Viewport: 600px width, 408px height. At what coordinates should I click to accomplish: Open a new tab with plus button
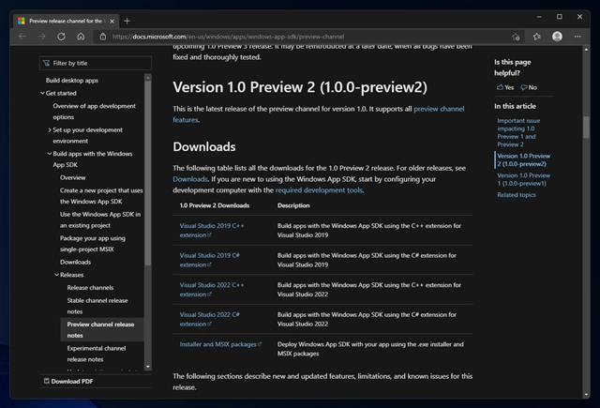click(127, 21)
